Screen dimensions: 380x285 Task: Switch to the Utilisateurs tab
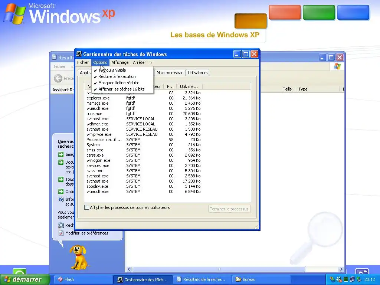198,73
